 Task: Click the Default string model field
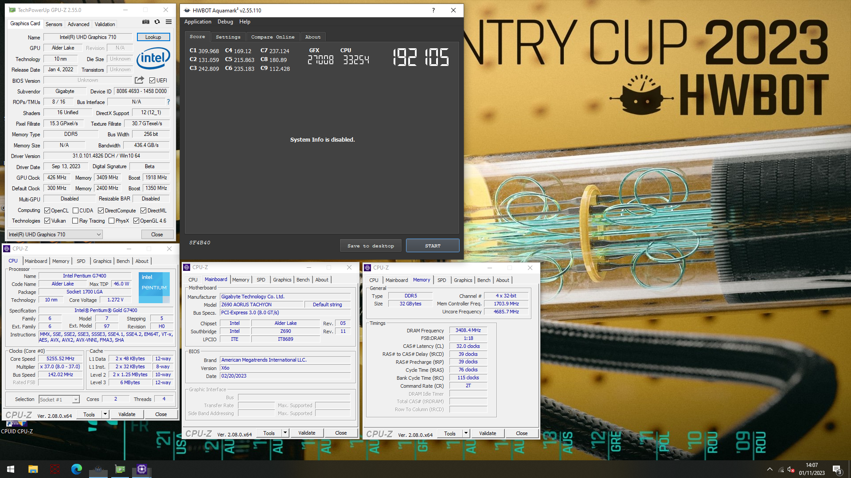pyautogui.click(x=328, y=305)
